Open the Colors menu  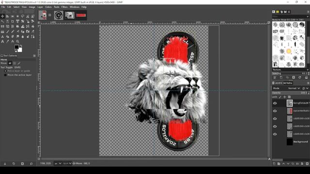click(x=48, y=7)
